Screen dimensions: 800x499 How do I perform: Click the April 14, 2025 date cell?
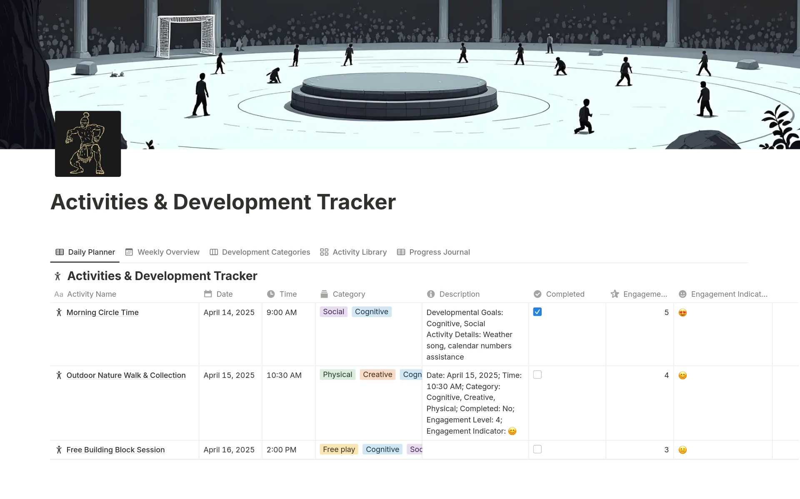[x=230, y=335]
